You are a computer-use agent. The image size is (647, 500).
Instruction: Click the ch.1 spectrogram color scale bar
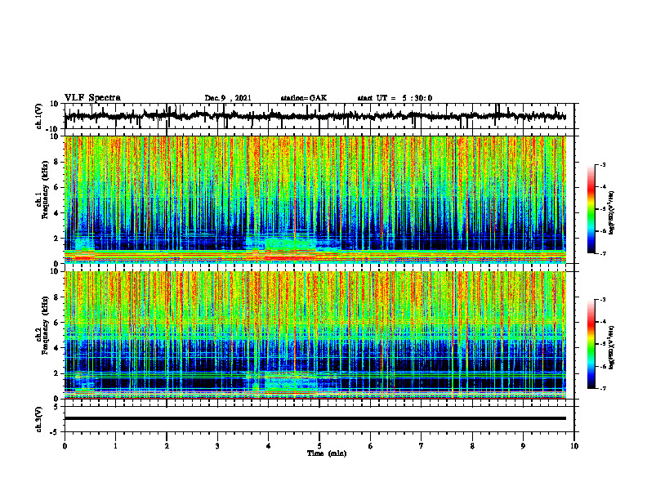(591, 209)
